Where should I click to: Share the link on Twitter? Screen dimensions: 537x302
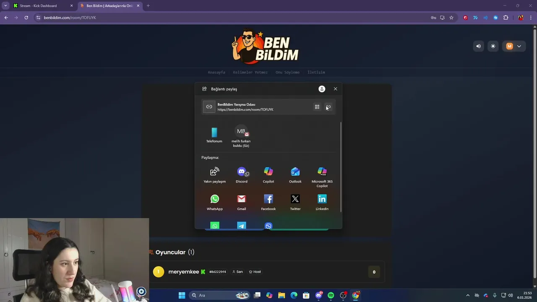(x=295, y=203)
